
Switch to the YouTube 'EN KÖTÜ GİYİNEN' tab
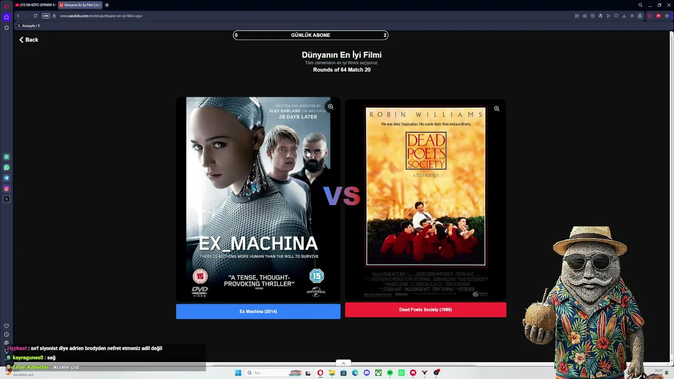pos(35,5)
